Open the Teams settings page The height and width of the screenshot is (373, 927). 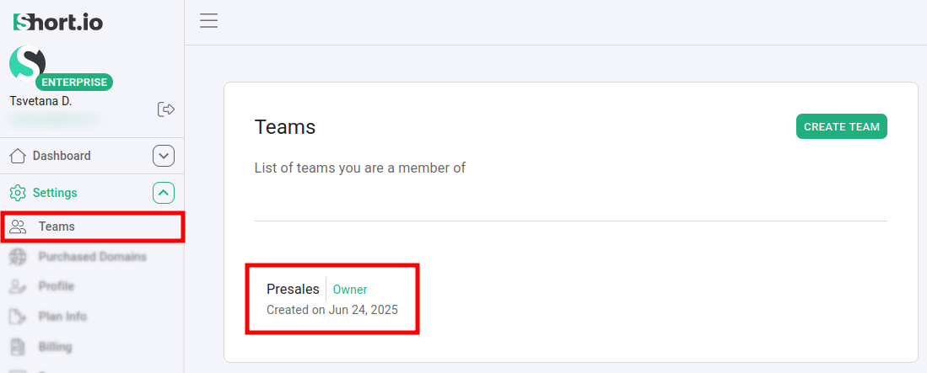pos(57,226)
